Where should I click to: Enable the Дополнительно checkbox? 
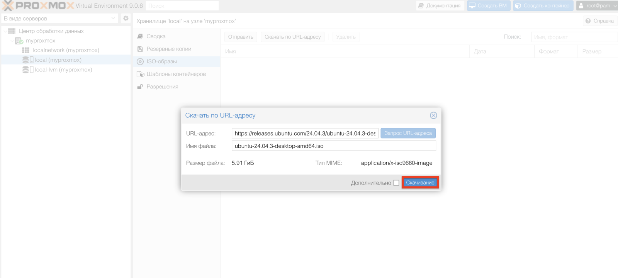396,183
